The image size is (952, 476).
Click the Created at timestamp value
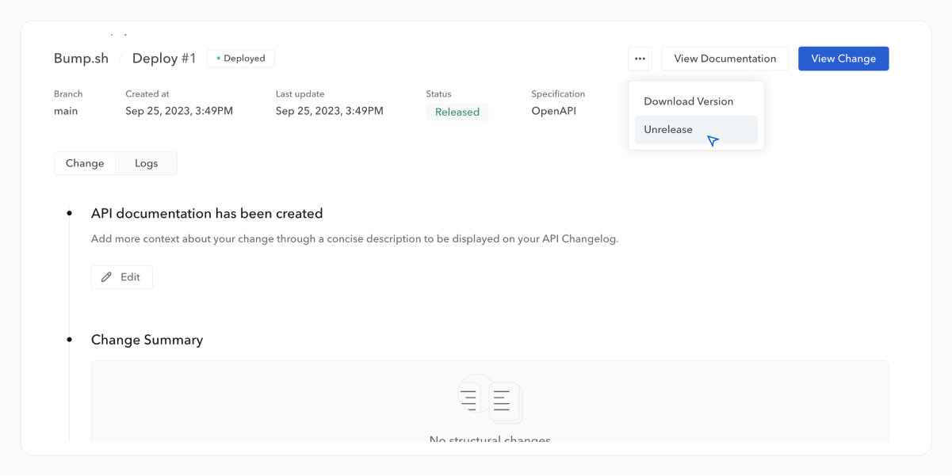pos(179,111)
